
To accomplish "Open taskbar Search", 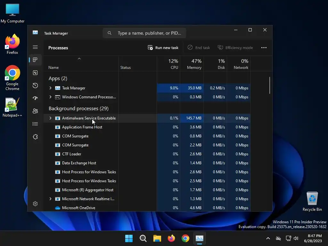I will coord(143,238).
